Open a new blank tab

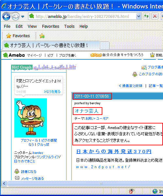tap(105, 46)
